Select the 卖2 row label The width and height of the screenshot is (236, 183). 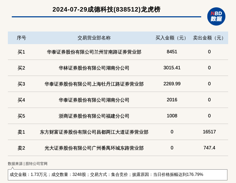[22, 148]
